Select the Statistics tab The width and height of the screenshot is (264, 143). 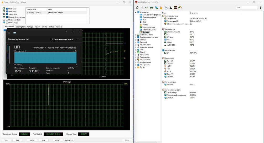(x=59, y=27)
